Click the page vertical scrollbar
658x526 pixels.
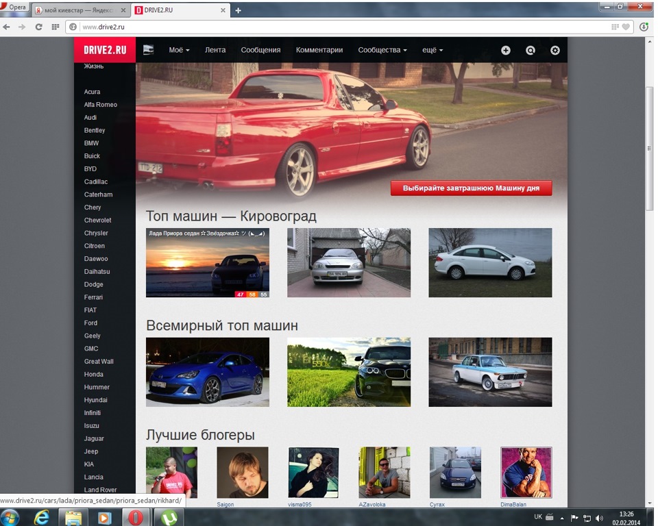(649, 149)
